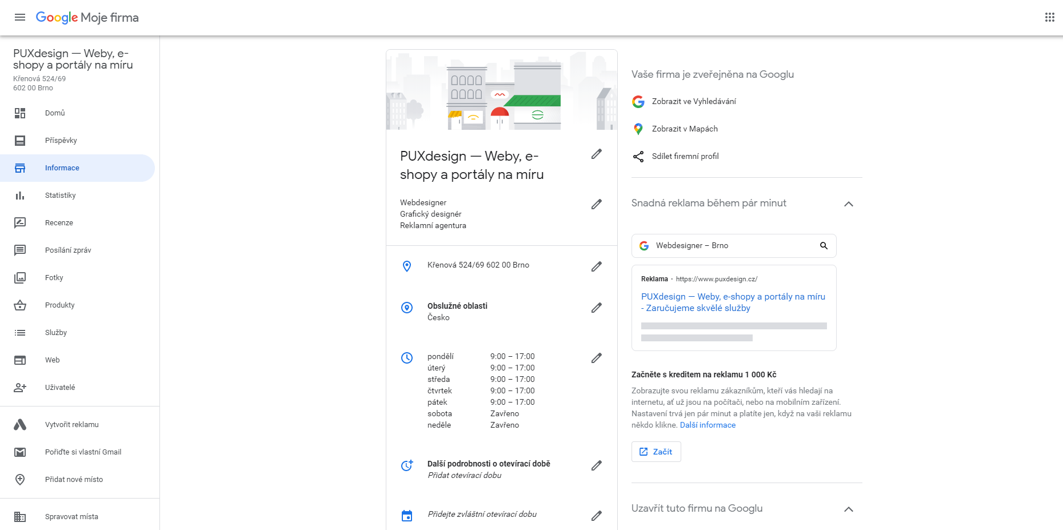Follow the Další informace link
This screenshot has height=530, width=1063.
tap(708, 425)
